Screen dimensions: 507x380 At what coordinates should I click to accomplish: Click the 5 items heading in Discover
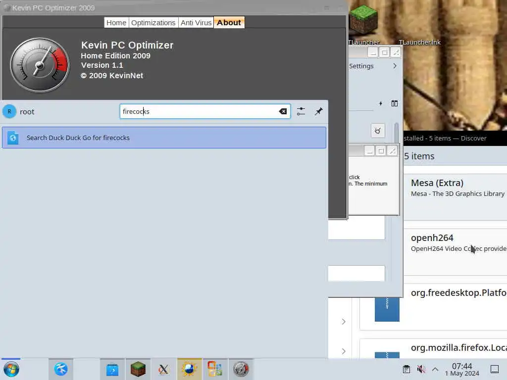coord(419,156)
